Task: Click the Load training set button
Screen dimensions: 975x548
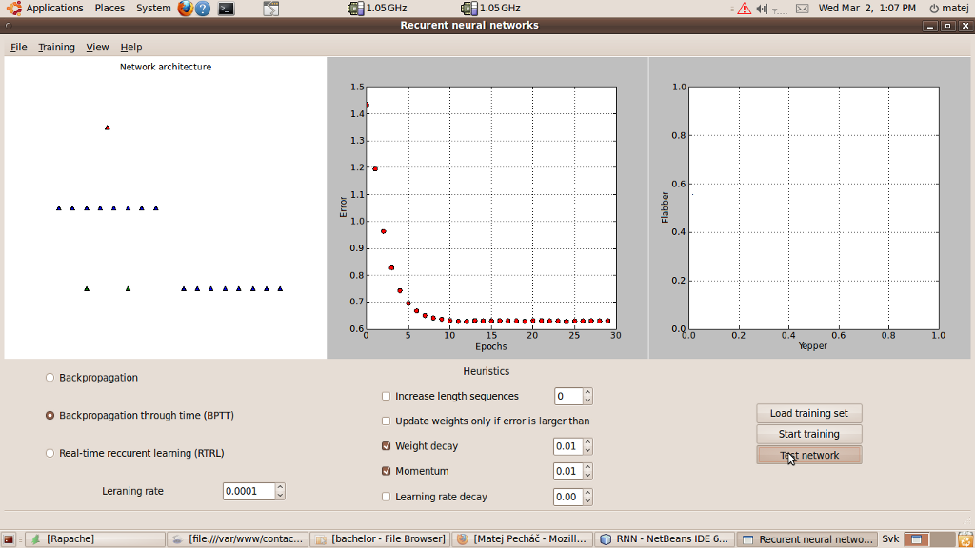Action: [808, 414]
